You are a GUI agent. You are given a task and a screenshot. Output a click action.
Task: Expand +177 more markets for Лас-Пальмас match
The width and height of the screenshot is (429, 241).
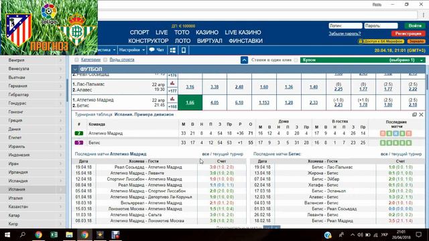click(172, 91)
